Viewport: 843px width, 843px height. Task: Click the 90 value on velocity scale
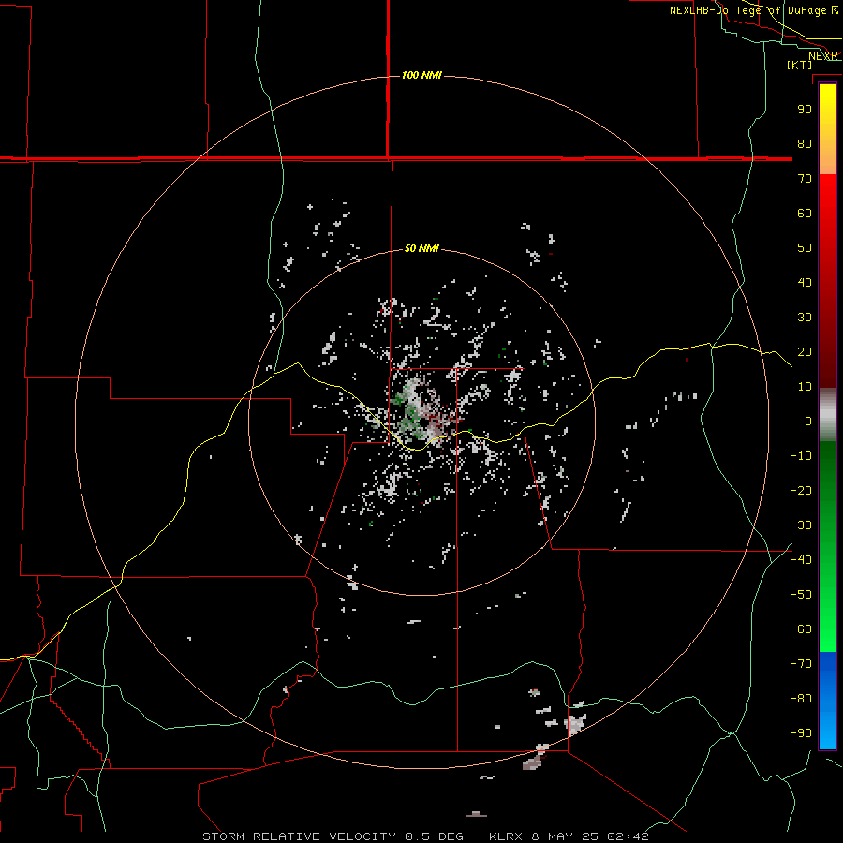click(x=805, y=110)
